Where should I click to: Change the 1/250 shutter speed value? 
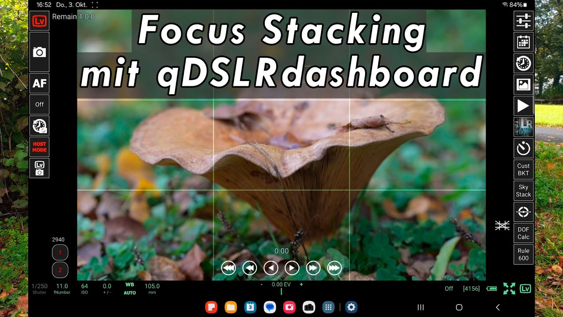point(40,289)
